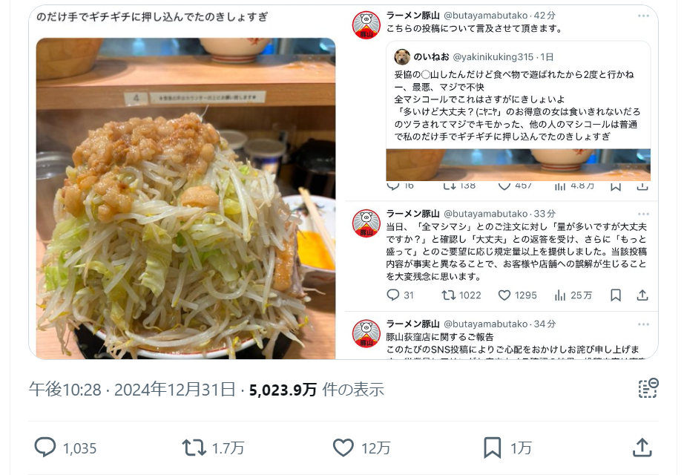This screenshot has height=475, width=684.
Task: Open the のいねお dog avatar
Action: pos(402,56)
